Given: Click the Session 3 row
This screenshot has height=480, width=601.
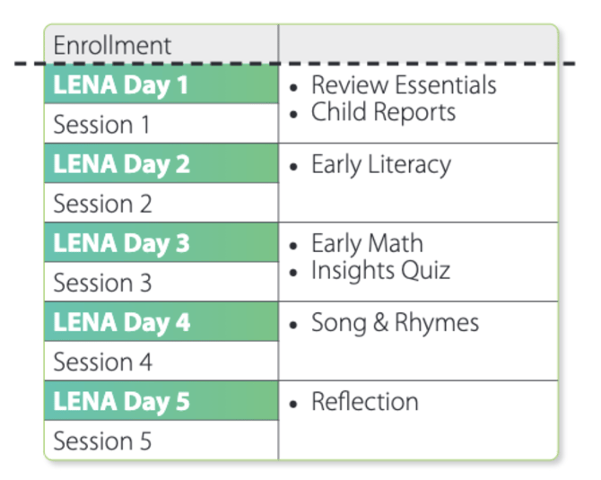Looking at the screenshot, I should pyautogui.click(x=102, y=283).
